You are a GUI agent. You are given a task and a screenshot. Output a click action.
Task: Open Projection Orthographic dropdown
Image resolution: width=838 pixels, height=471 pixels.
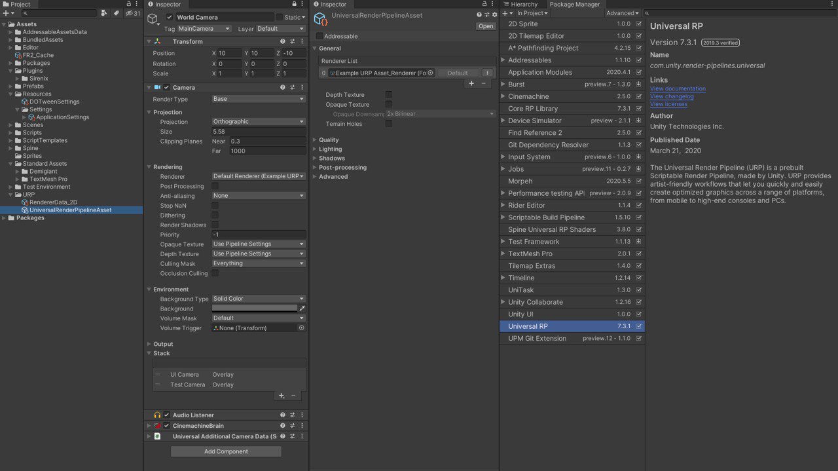[259, 121]
